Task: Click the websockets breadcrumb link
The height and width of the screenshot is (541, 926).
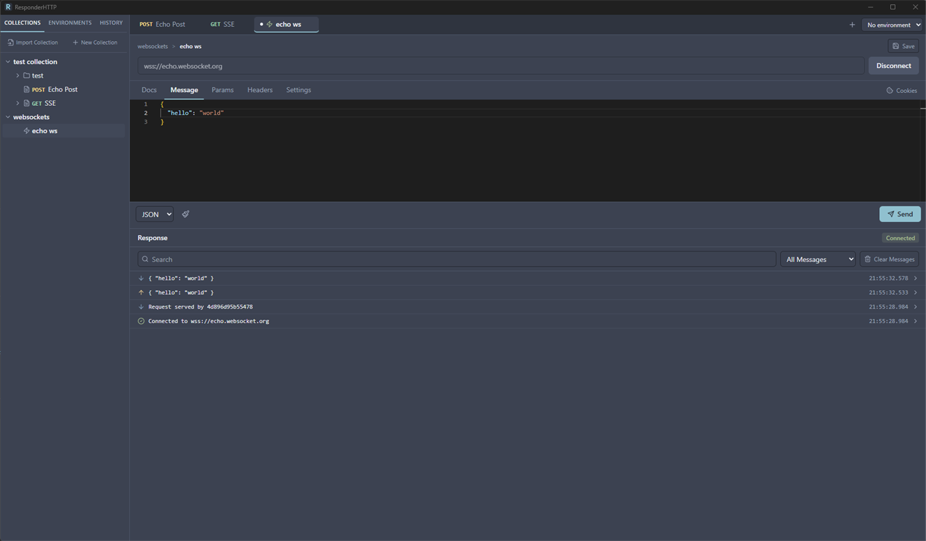Action: [153, 47]
